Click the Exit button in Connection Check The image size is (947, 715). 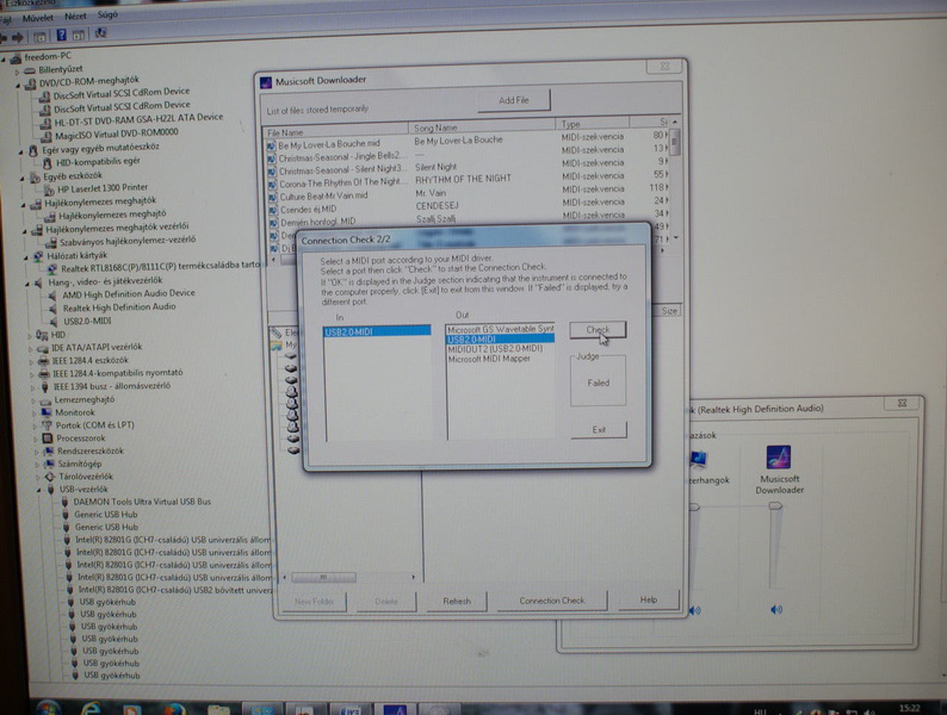(599, 430)
